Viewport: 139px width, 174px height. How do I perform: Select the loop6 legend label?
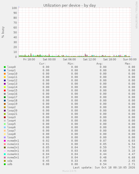[x=11, y=127]
